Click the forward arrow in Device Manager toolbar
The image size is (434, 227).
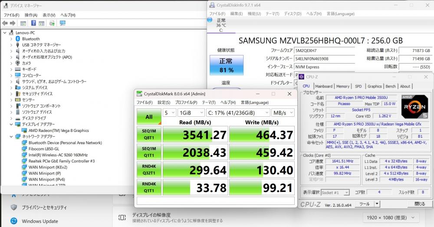pos(13,23)
